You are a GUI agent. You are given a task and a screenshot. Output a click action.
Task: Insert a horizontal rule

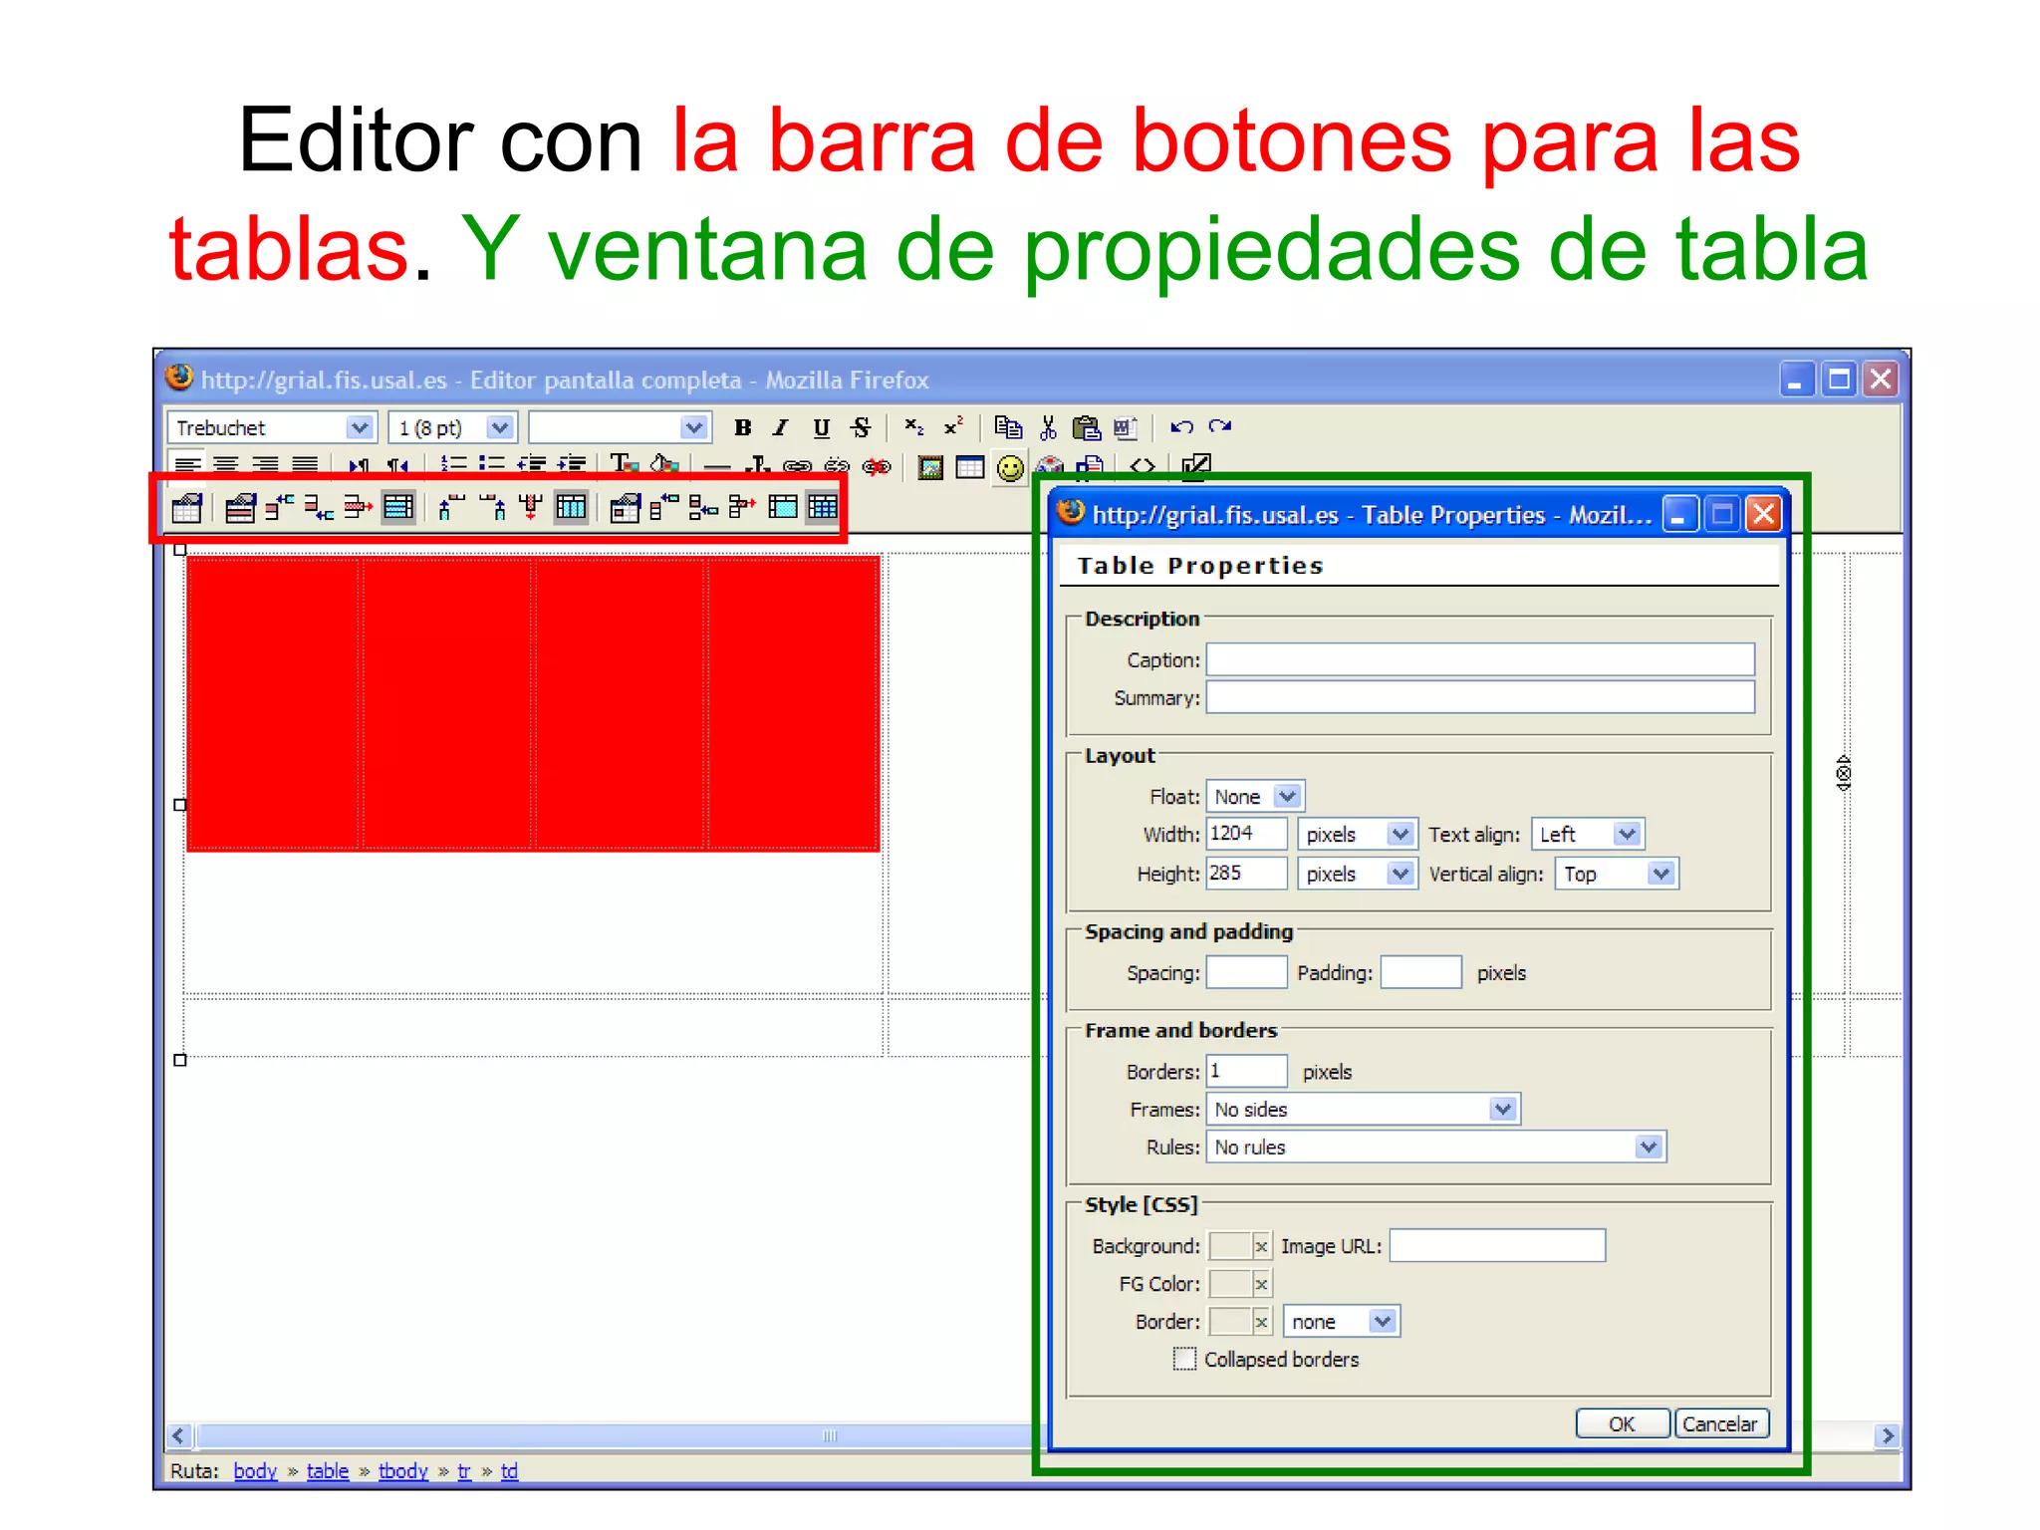coord(716,465)
